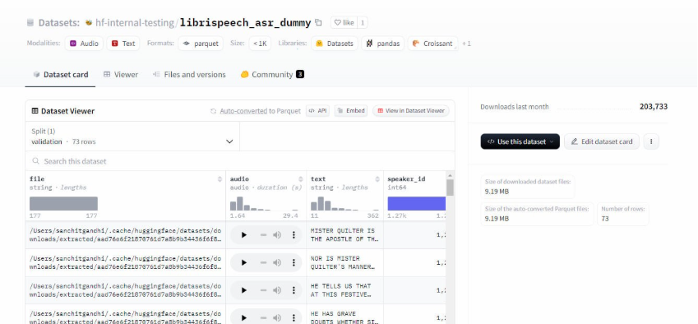
Task: Select text cell NOR IS MISTER QUILTER'S MANNER
Action: coord(344,262)
